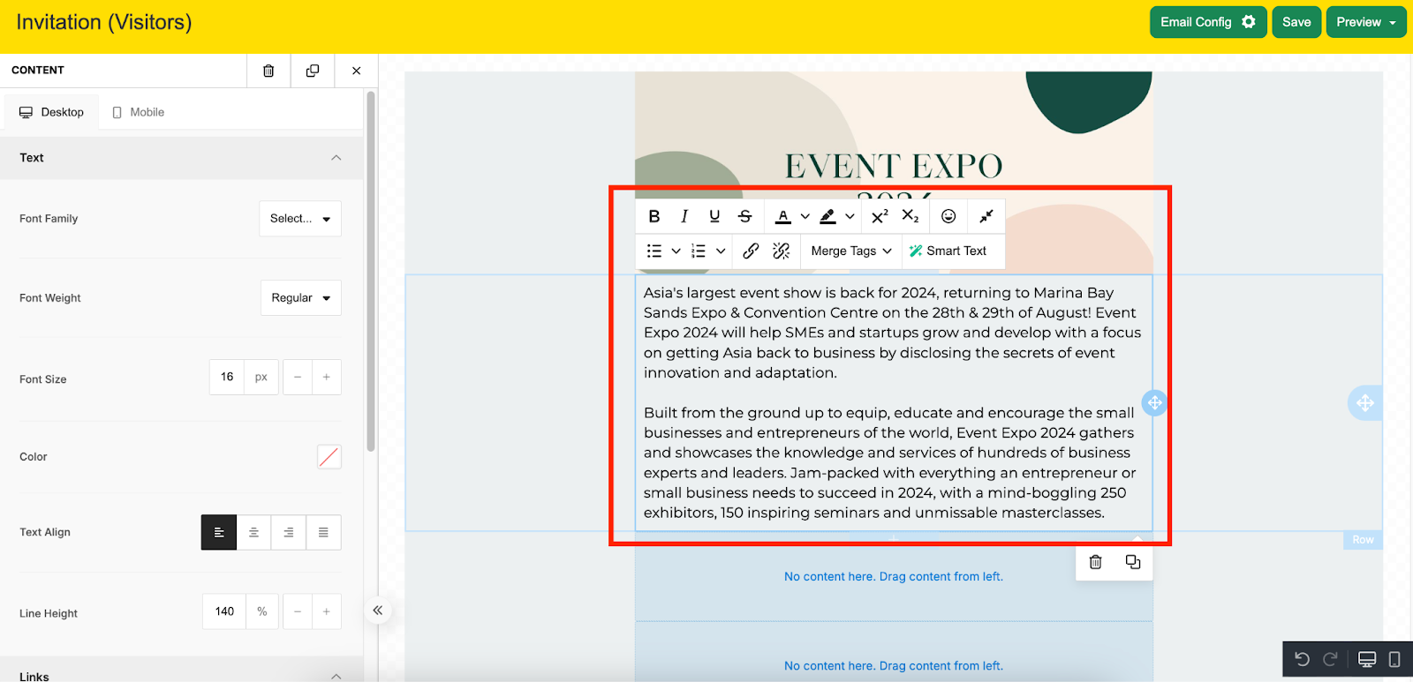The width and height of the screenshot is (1413, 682).
Task: Set text alignment to justify
Action: tap(323, 532)
